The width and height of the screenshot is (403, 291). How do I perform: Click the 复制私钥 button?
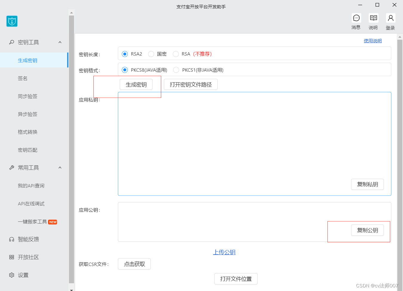click(367, 184)
